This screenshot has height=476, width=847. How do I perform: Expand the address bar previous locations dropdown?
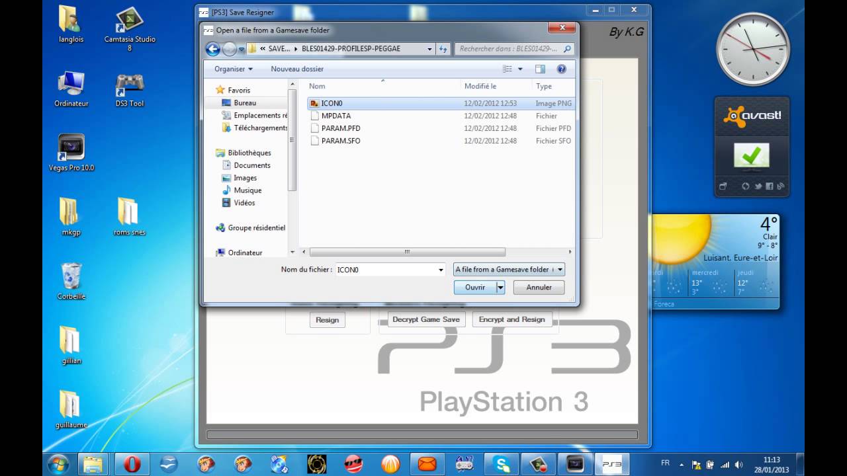[429, 49]
